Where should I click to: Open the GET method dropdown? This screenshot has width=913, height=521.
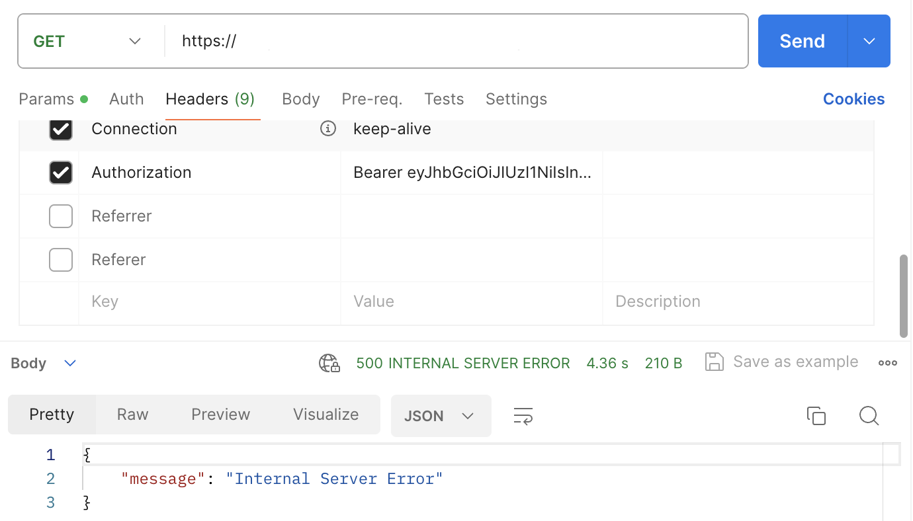[87, 41]
